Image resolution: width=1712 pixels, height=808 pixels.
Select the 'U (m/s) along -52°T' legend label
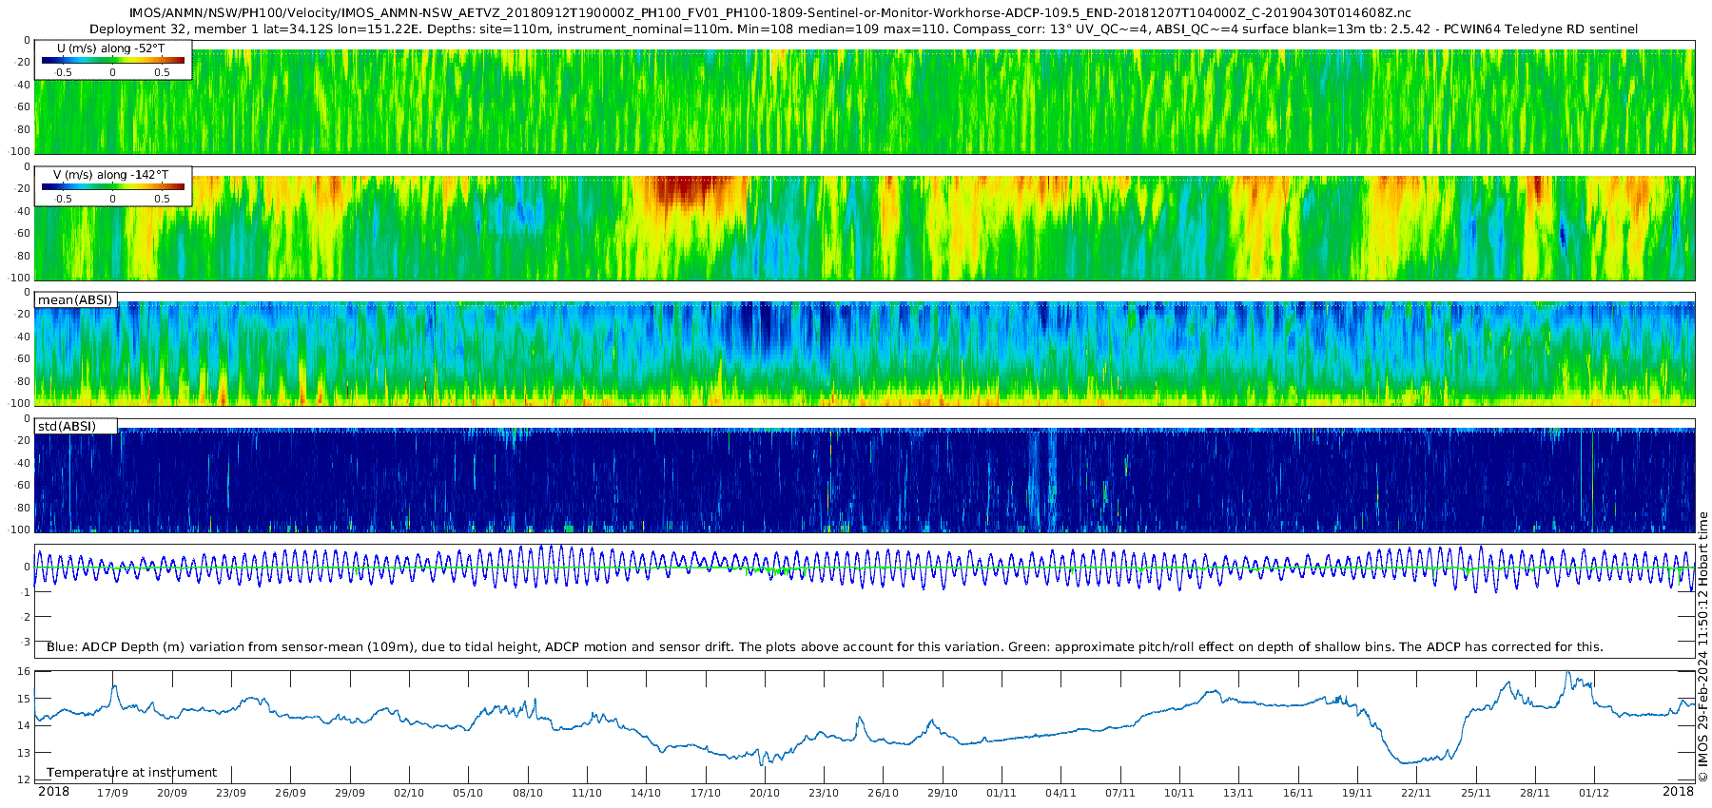[x=112, y=48]
